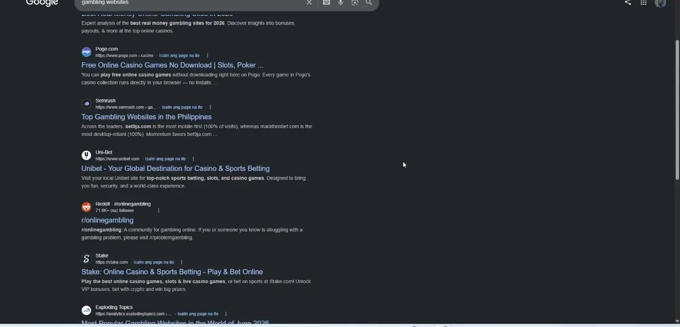Click the https://www.pogo.com › casino URL
680x327 pixels.
[x=124, y=56]
